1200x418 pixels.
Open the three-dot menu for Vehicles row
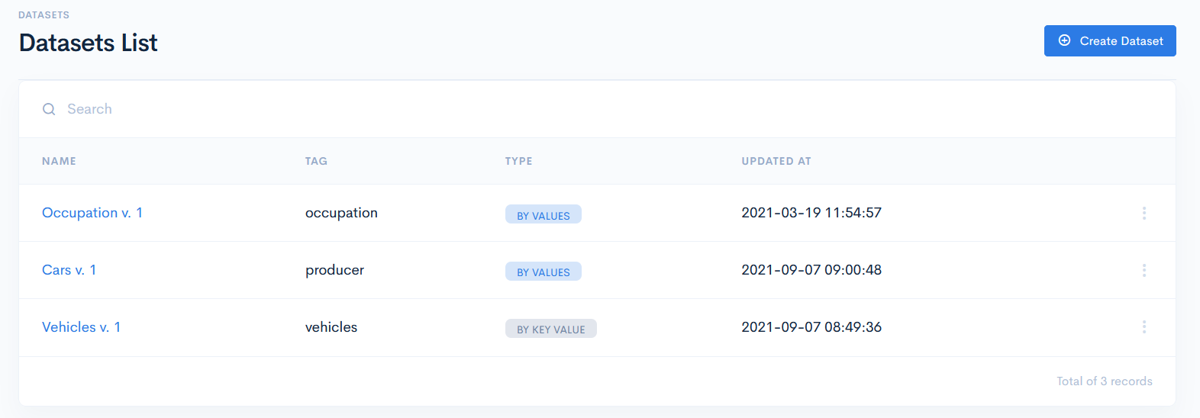pyautogui.click(x=1144, y=327)
